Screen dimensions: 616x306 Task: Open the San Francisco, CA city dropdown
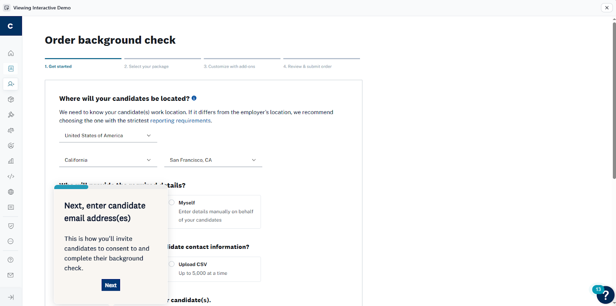213,160
